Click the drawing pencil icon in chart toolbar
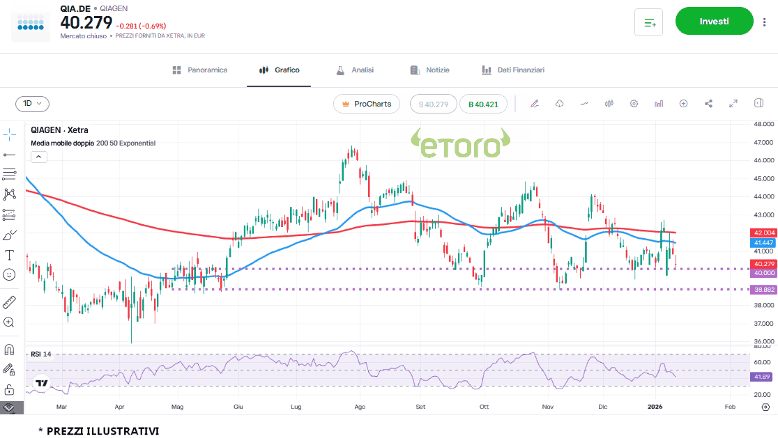 coord(535,104)
